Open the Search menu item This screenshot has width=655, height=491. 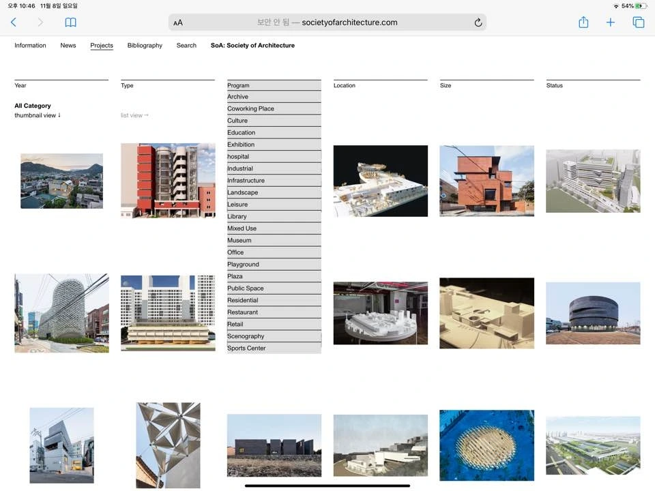click(x=186, y=45)
